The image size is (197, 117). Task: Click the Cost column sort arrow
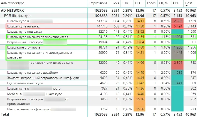[186, 6]
